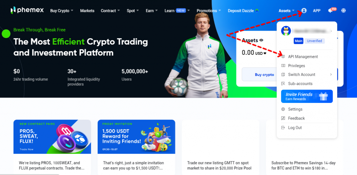The width and height of the screenshot is (357, 175).
Task: Toggle assets balance visibility eye
Action: coord(261,40)
